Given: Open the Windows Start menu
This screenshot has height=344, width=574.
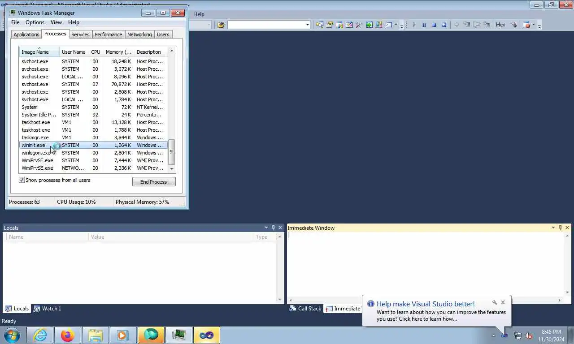Looking at the screenshot, I should [12, 335].
